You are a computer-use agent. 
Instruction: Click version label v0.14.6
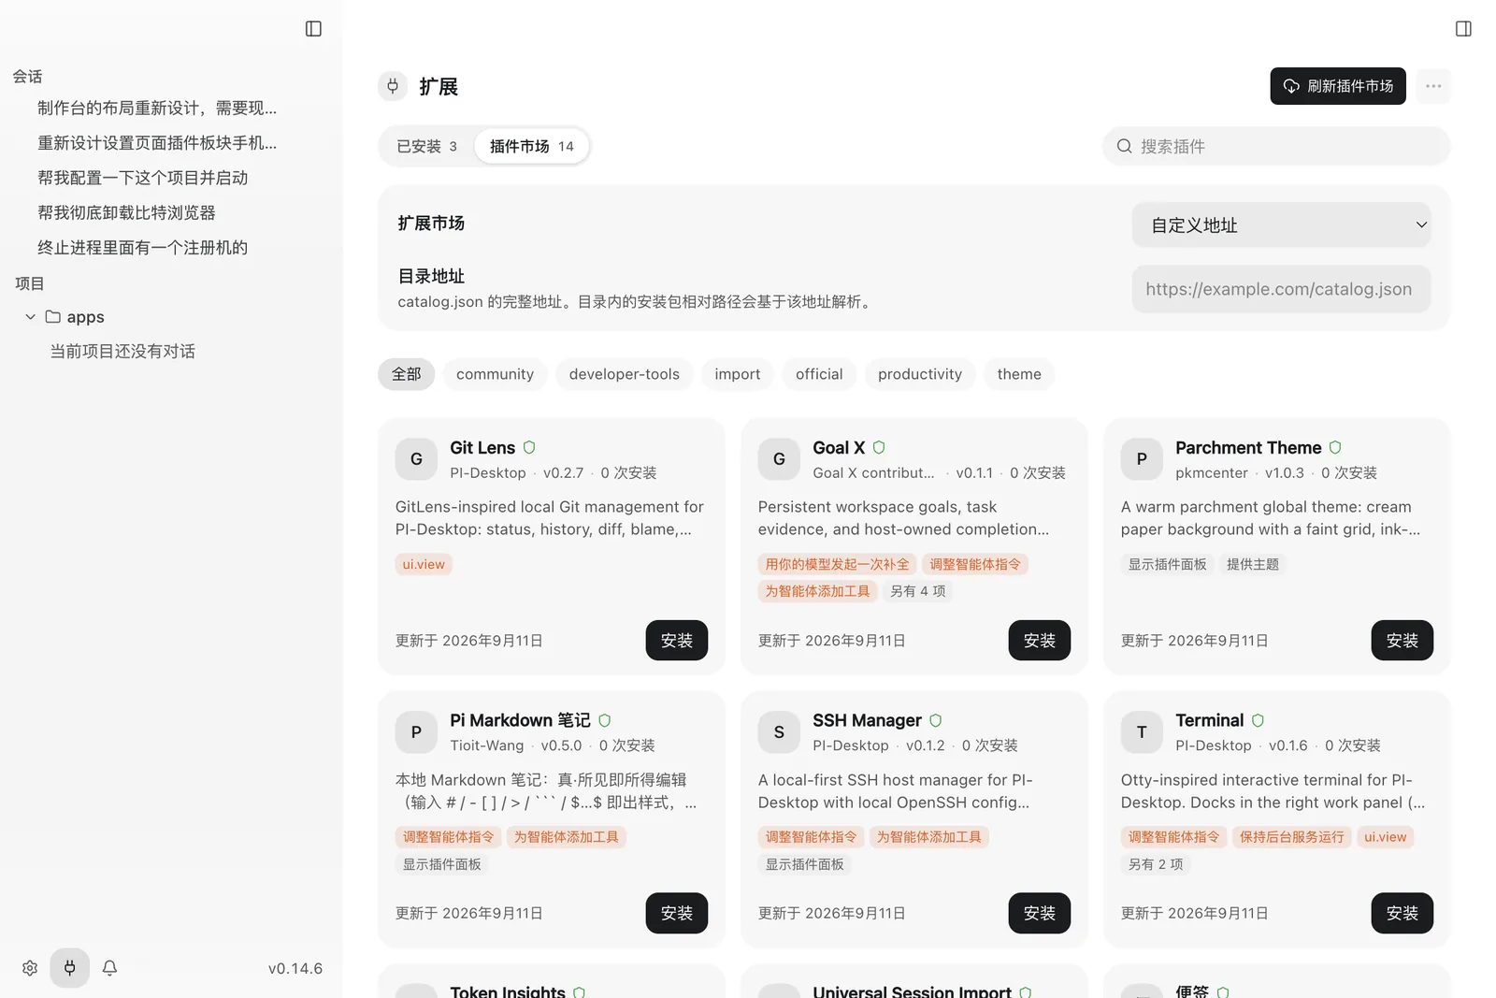coord(295,968)
